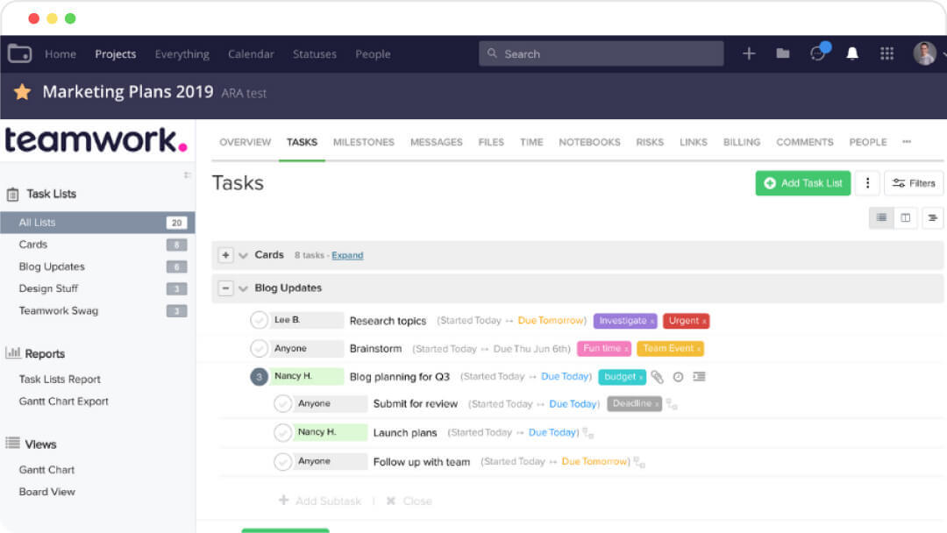This screenshot has width=947, height=533.
Task: Open the user avatar dropdown menu
Action: click(926, 53)
